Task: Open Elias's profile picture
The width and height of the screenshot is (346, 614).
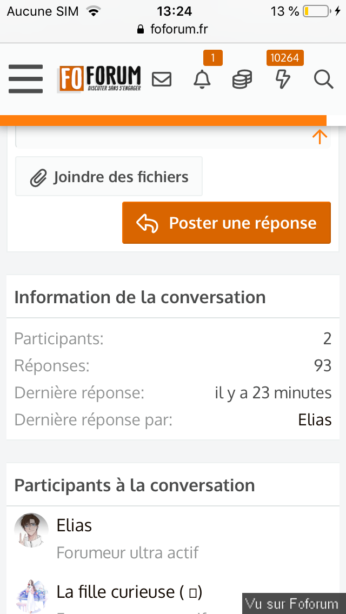Action: coord(31,530)
